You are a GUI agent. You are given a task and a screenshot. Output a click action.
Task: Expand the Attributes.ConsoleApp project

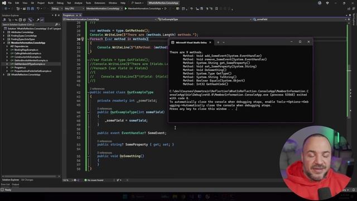click(4, 32)
